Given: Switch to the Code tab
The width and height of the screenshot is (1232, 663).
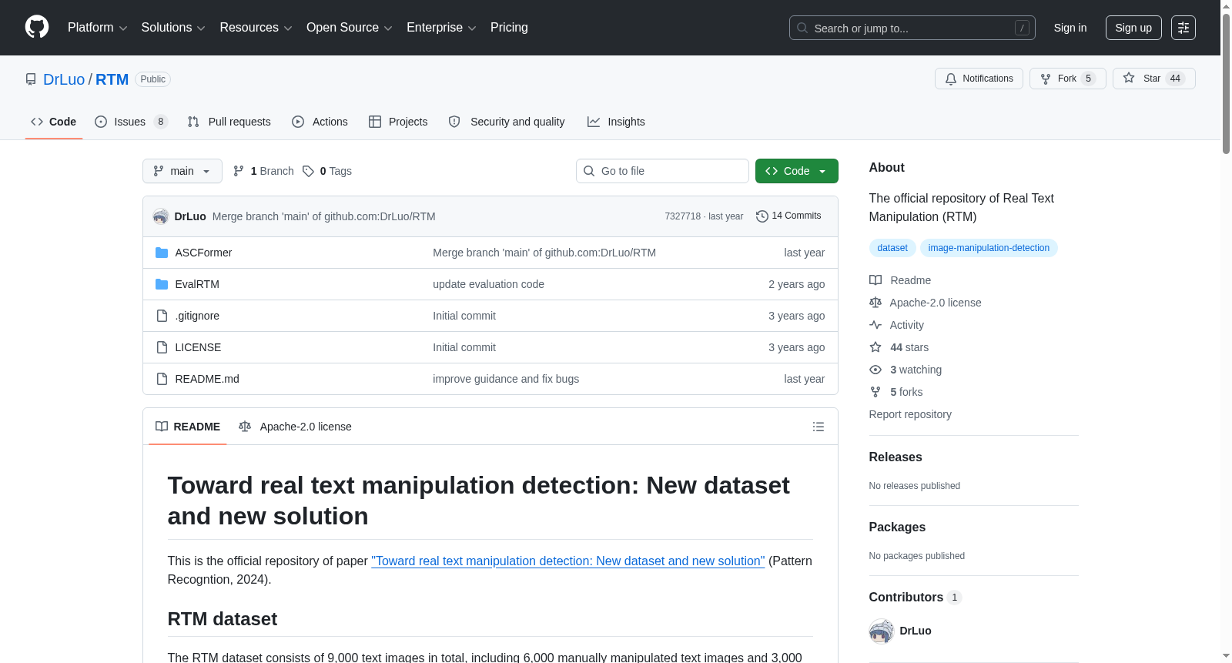Looking at the screenshot, I should (54, 122).
